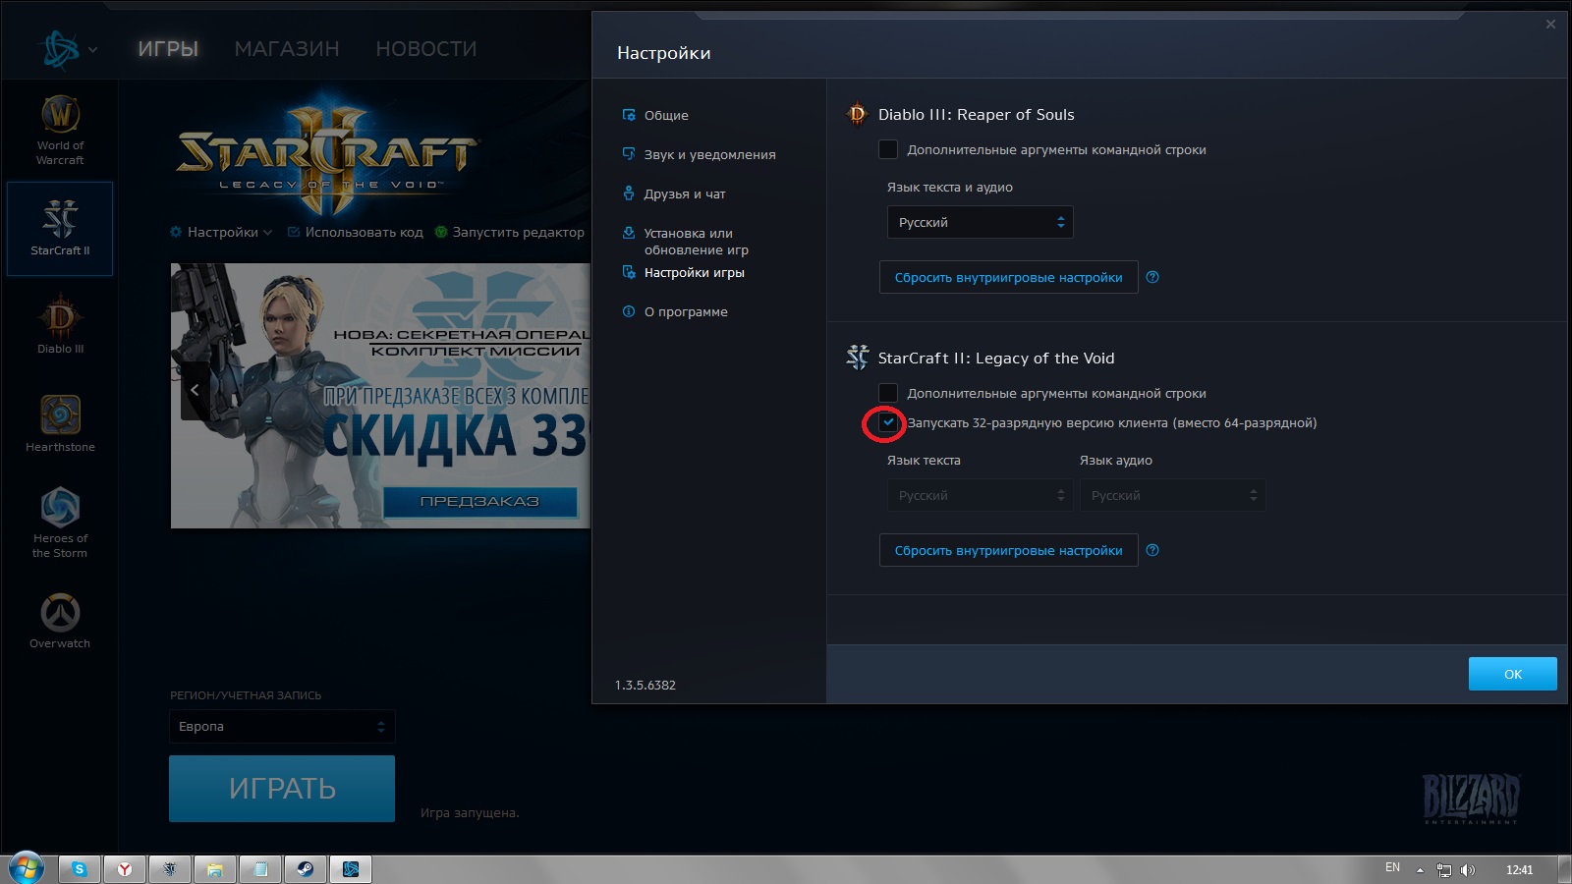Click the version text 1.3.5.6382

coord(646,685)
